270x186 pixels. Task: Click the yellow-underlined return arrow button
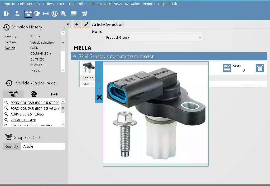tap(86, 24)
